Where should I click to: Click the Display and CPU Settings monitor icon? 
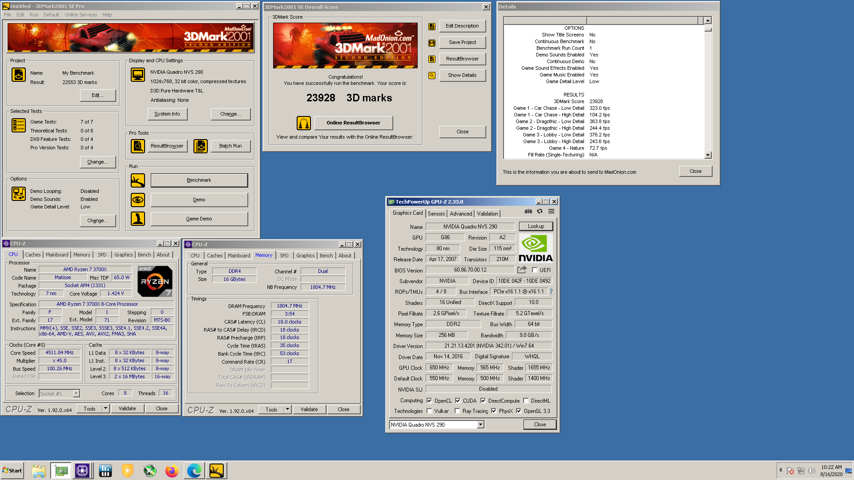(x=138, y=75)
